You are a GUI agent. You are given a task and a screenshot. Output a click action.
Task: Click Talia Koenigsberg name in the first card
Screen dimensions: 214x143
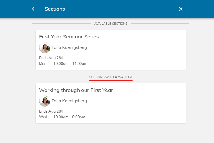point(69,47)
